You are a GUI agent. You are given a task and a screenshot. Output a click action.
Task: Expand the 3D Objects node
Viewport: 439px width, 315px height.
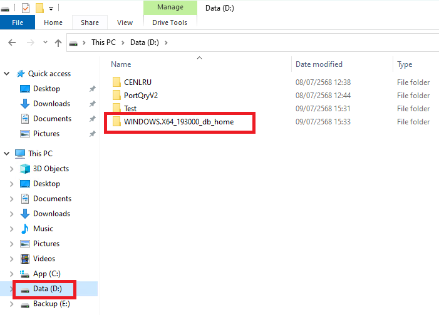[x=11, y=169]
